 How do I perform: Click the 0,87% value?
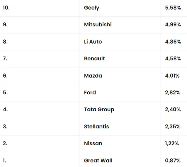tap(173, 161)
